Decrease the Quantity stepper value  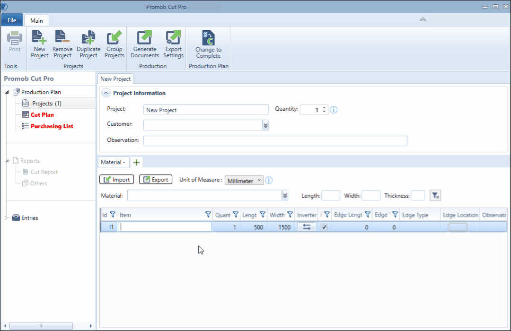[x=324, y=112]
